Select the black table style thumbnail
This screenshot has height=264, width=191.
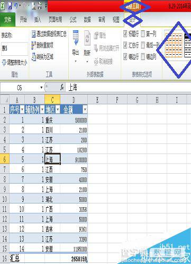(187, 45)
